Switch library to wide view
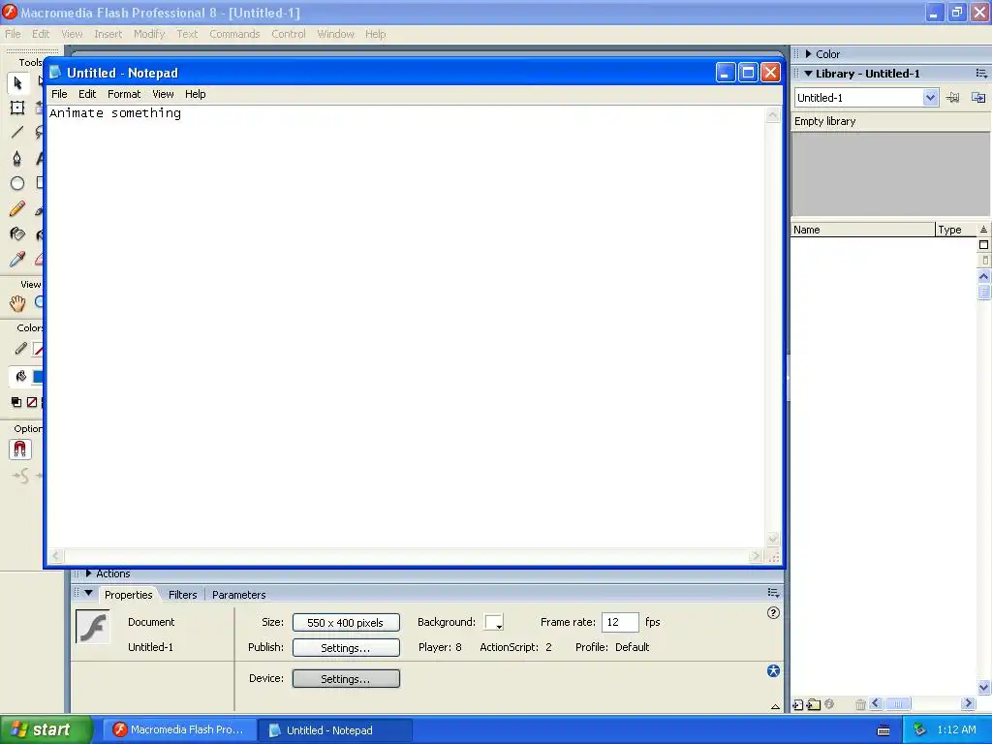 click(x=983, y=245)
